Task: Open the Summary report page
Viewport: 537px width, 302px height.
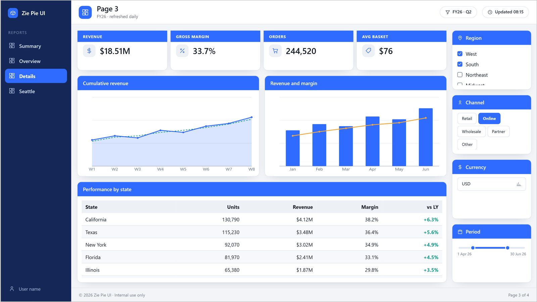Action: [x=36, y=46]
